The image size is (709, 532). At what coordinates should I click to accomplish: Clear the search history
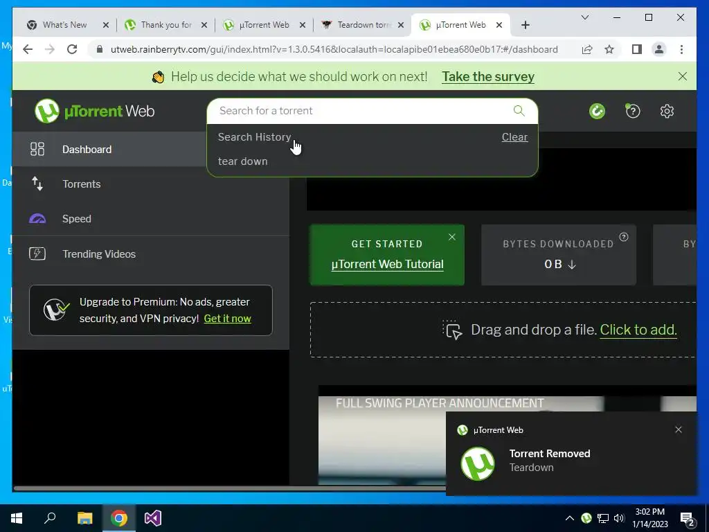(x=514, y=137)
